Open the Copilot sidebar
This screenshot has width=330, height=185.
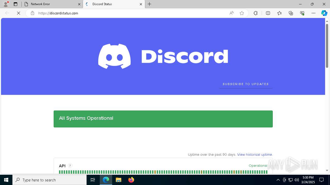pyautogui.click(x=324, y=13)
